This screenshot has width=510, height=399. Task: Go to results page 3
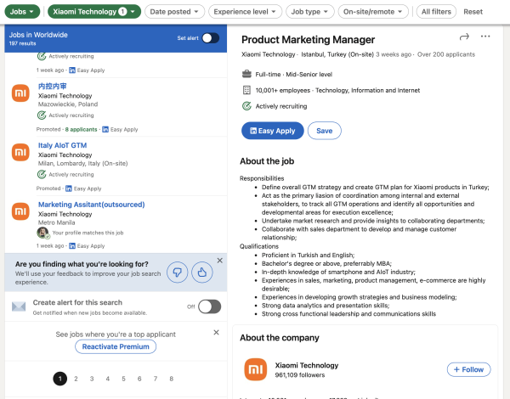point(92,379)
